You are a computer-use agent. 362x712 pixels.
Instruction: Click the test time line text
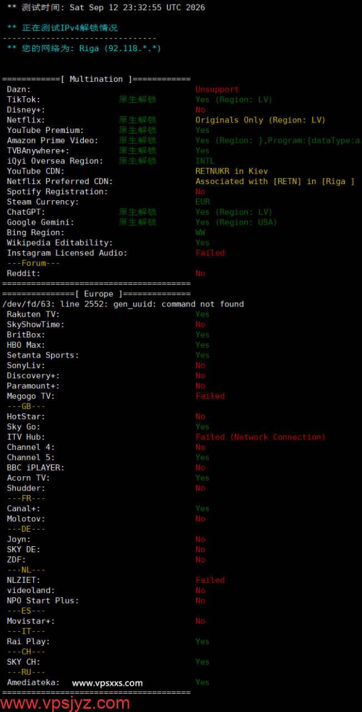pos(106,8)
